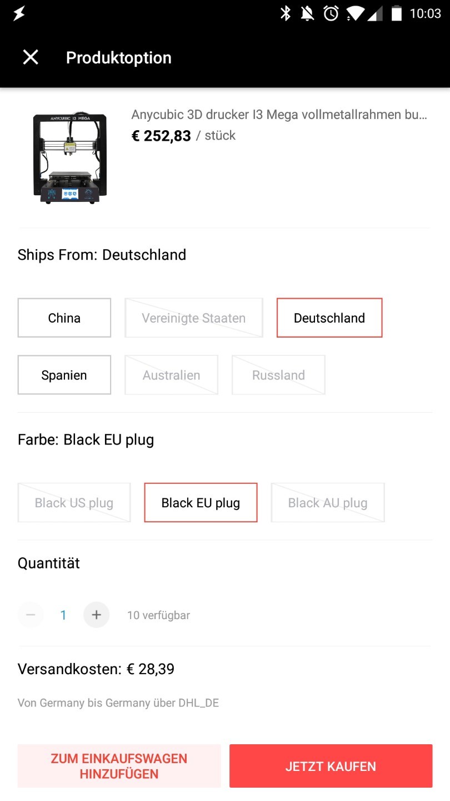
Task: Close the Produktoption screen with X icon
Action: tap(31, 57)
